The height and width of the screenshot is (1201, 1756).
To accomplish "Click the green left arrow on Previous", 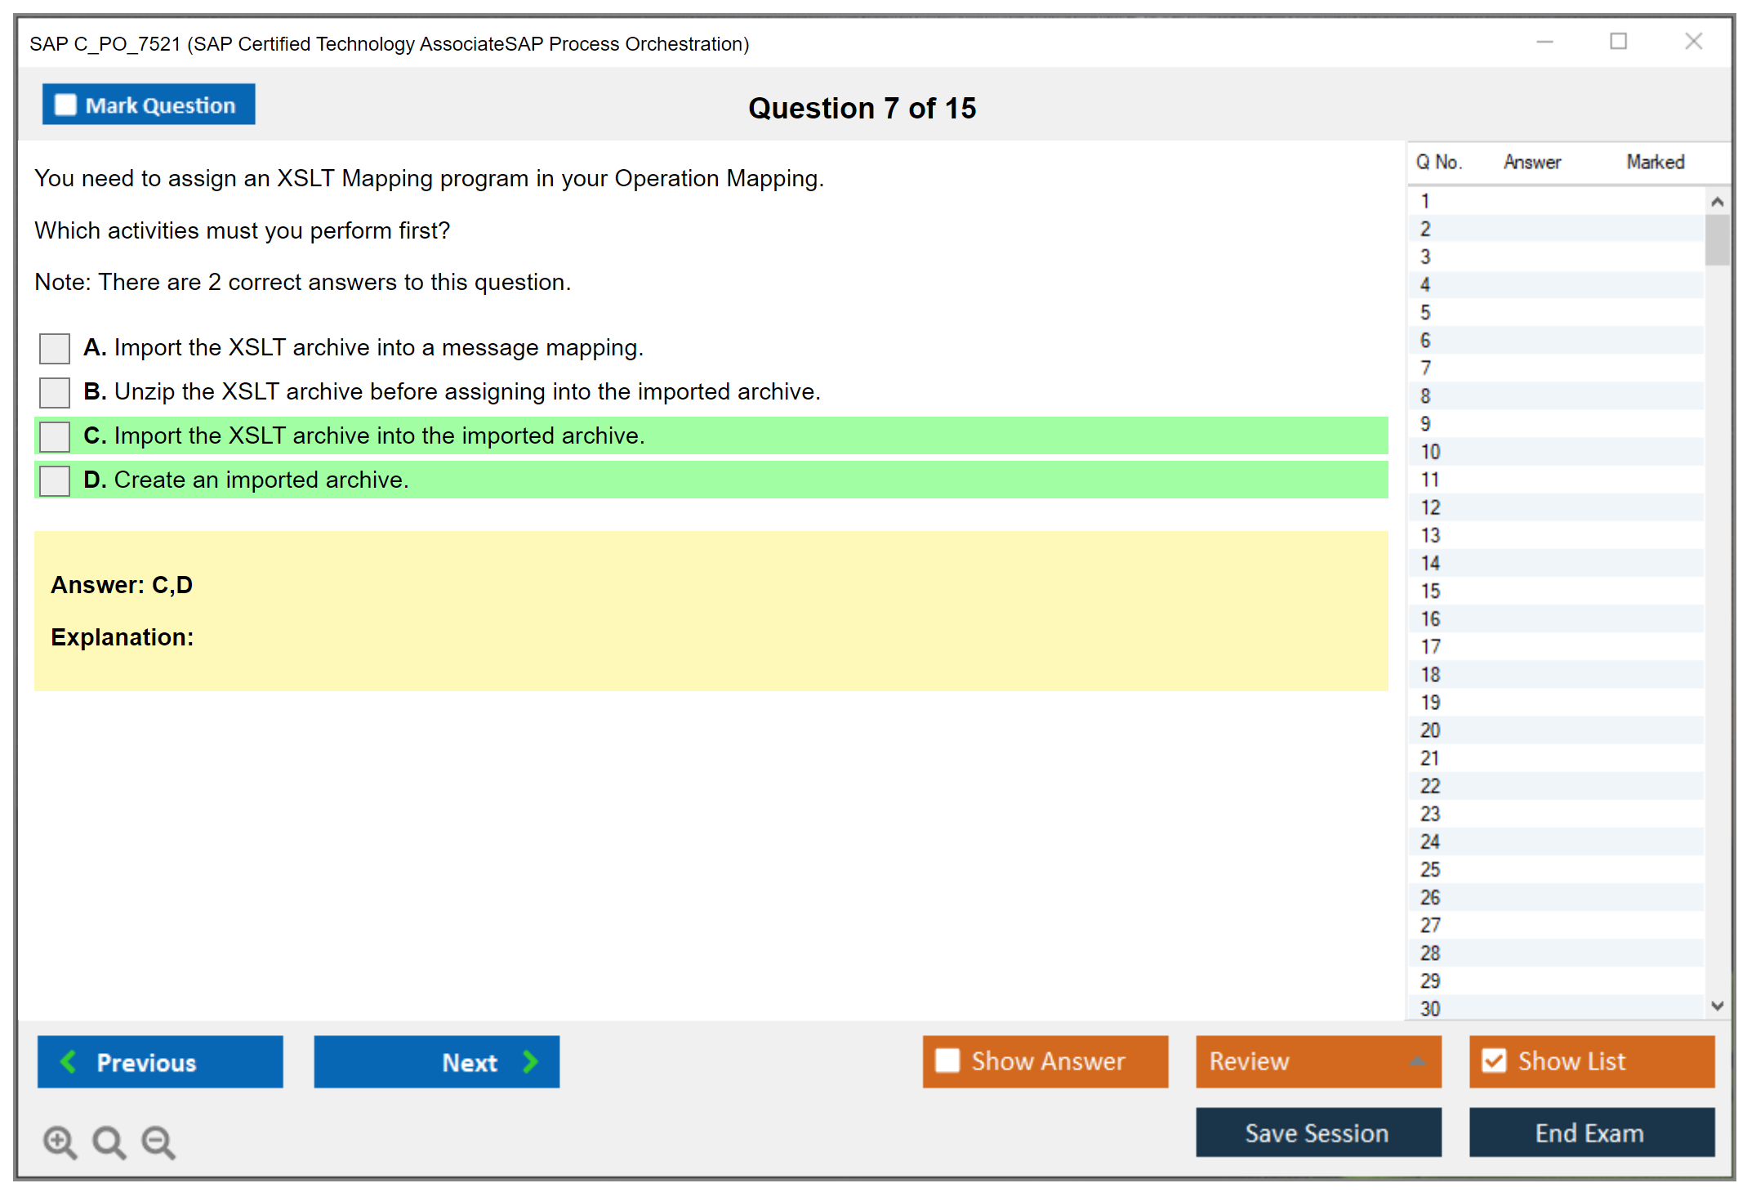I will (69, 1061).
